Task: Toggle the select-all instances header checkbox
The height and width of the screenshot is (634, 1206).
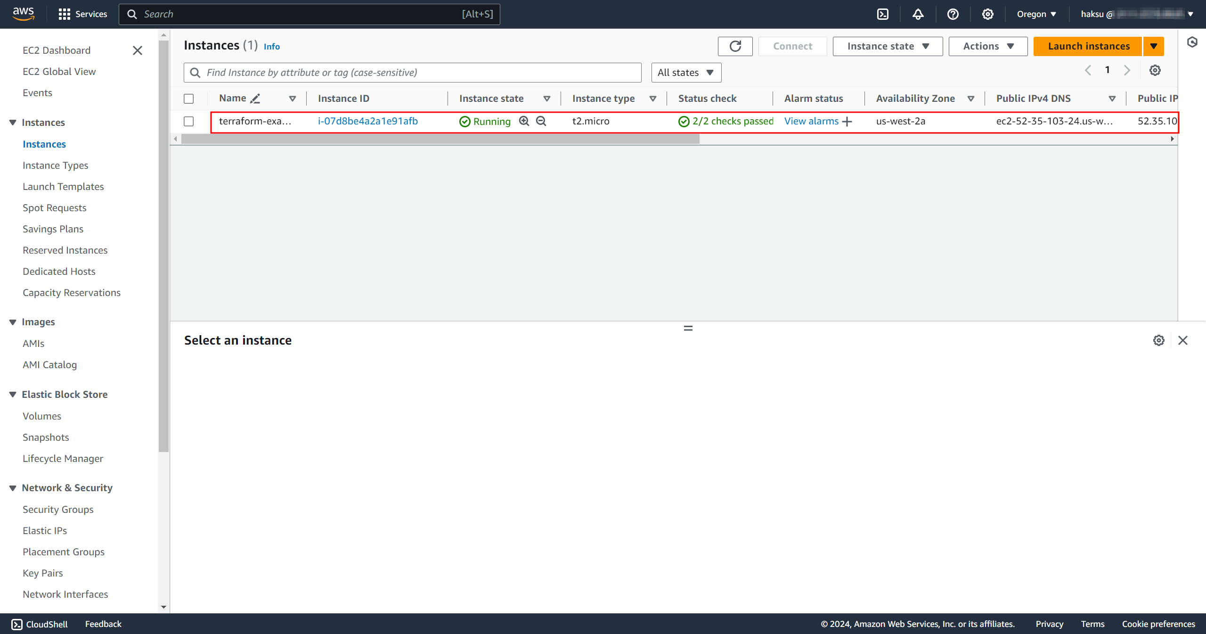Action: pos(189,99)
